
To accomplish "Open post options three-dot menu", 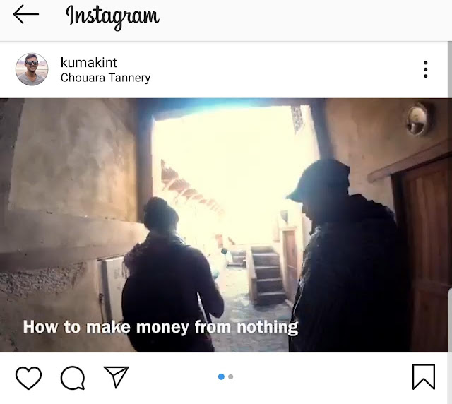I will (x=425, y=69).
